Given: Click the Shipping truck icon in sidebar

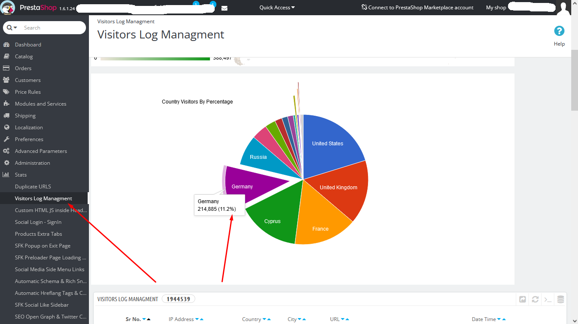Looking at the screenshot, I should coord(6,116).
